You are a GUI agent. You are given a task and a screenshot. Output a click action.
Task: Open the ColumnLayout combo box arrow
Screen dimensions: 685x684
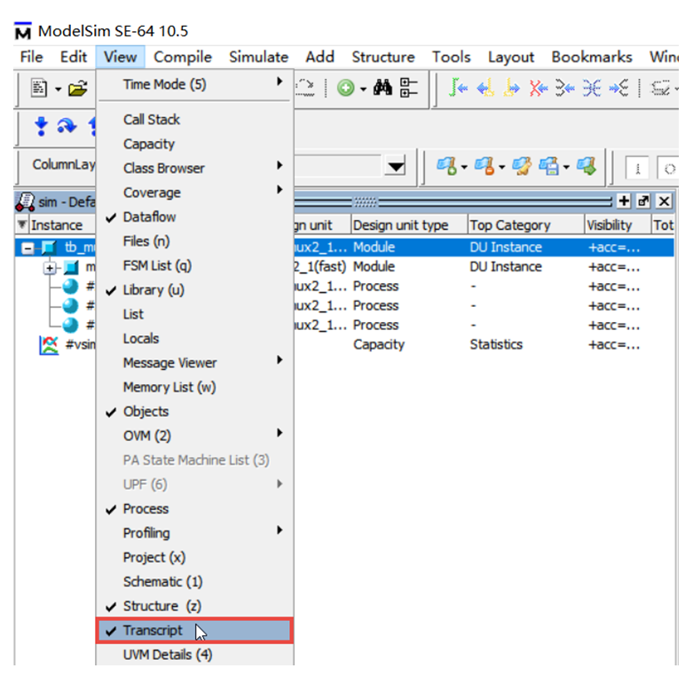click(397, 167)
